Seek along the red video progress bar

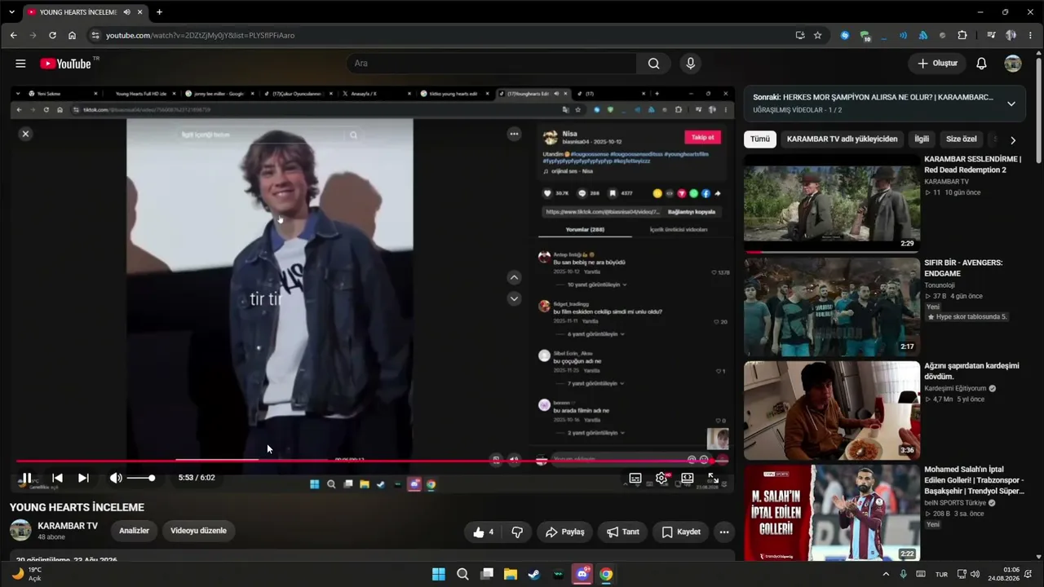(371, 461)
